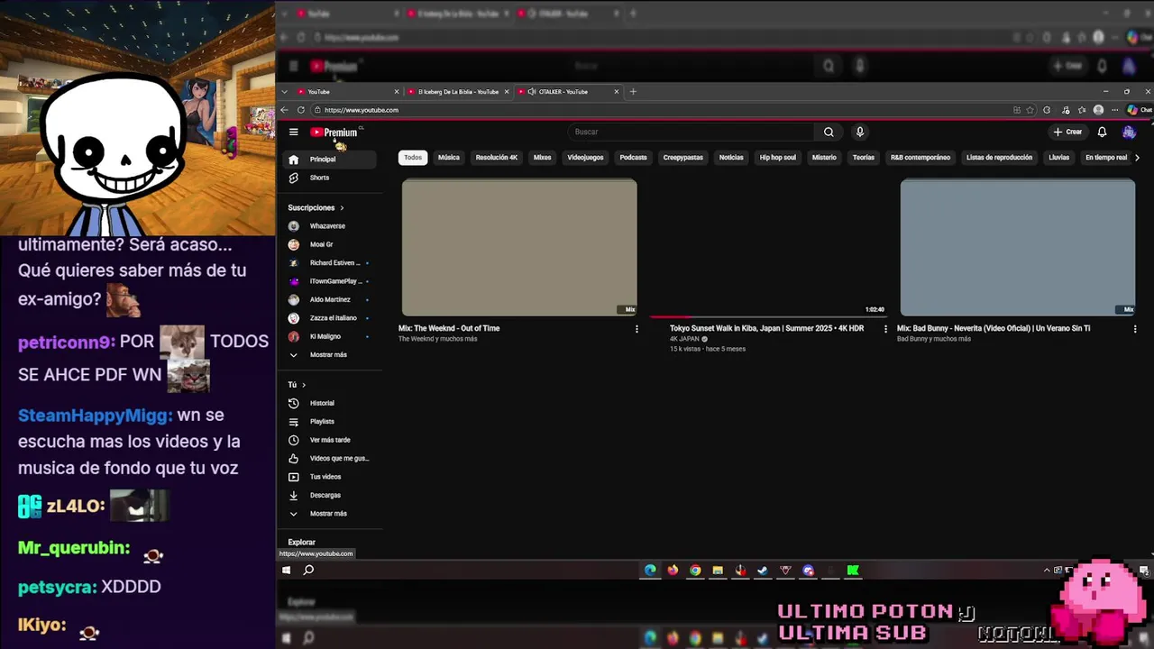
Task: Select Listas de reproducción chip
Action: tap(999, 157)
